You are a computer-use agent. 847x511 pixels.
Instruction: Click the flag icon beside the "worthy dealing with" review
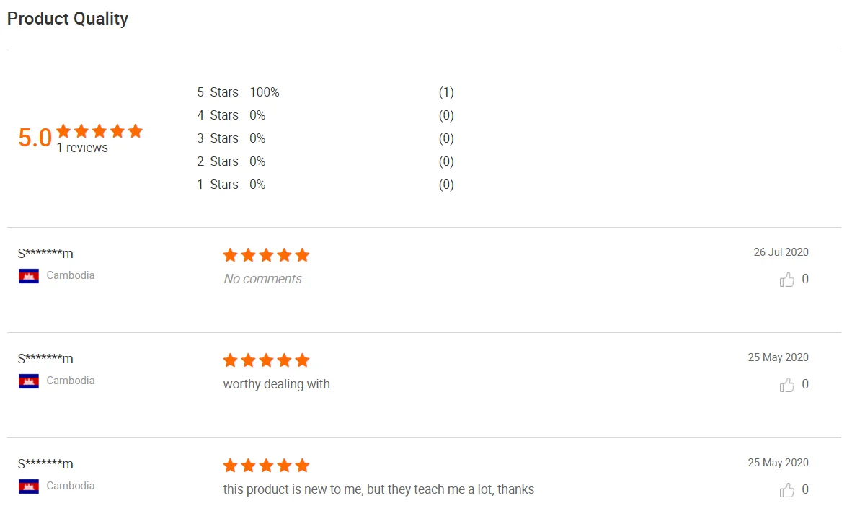[29, 381]
